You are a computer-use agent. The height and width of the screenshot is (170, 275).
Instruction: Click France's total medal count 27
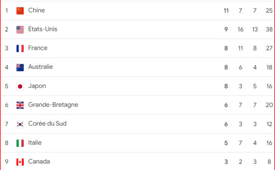click(269, 48)
